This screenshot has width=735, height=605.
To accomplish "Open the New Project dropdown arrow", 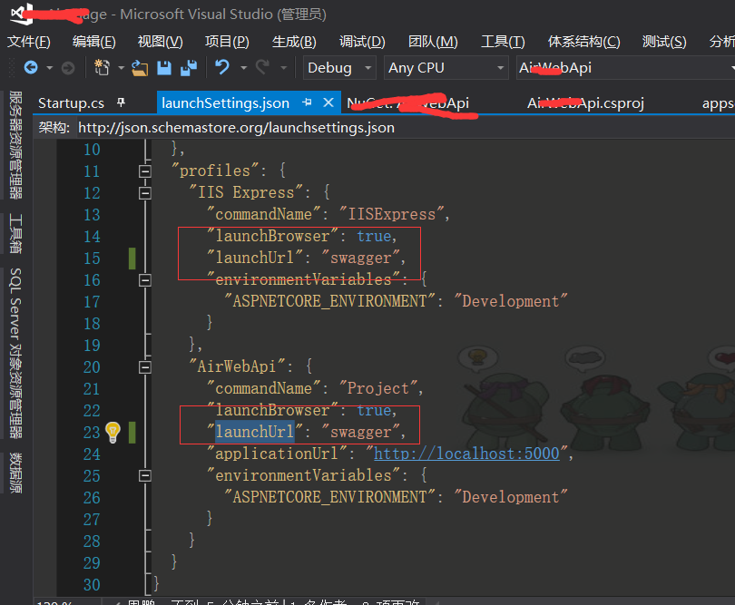I will (121, 68).
